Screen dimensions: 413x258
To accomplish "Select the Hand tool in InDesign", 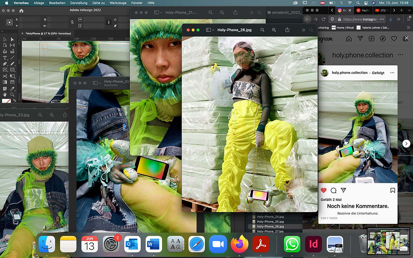I will (5, 95).
